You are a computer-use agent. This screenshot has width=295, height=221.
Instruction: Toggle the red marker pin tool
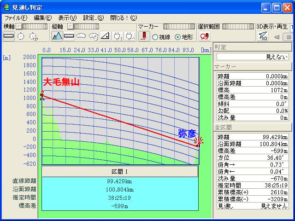pos(144,36)
